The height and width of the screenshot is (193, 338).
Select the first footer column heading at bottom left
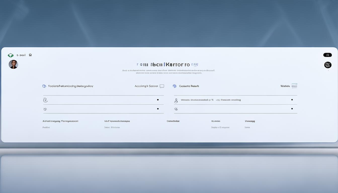(x=60, y=121)
